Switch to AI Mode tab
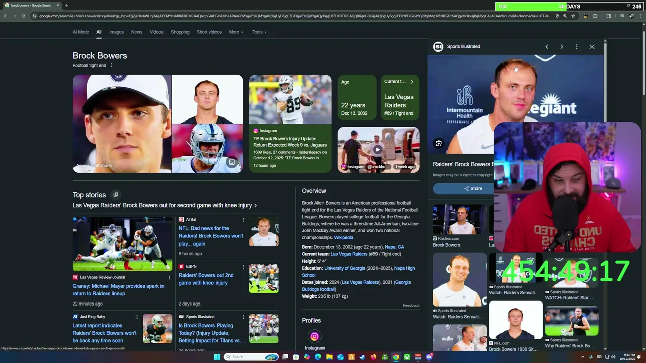Image resolution: width=646 pixels, height=363 pixels. pyautogui.click(x=81, y=32)
